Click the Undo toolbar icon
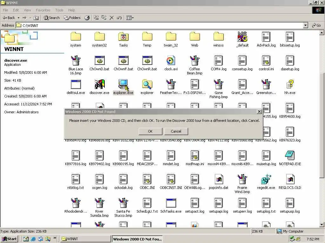 tap(119, 18)
